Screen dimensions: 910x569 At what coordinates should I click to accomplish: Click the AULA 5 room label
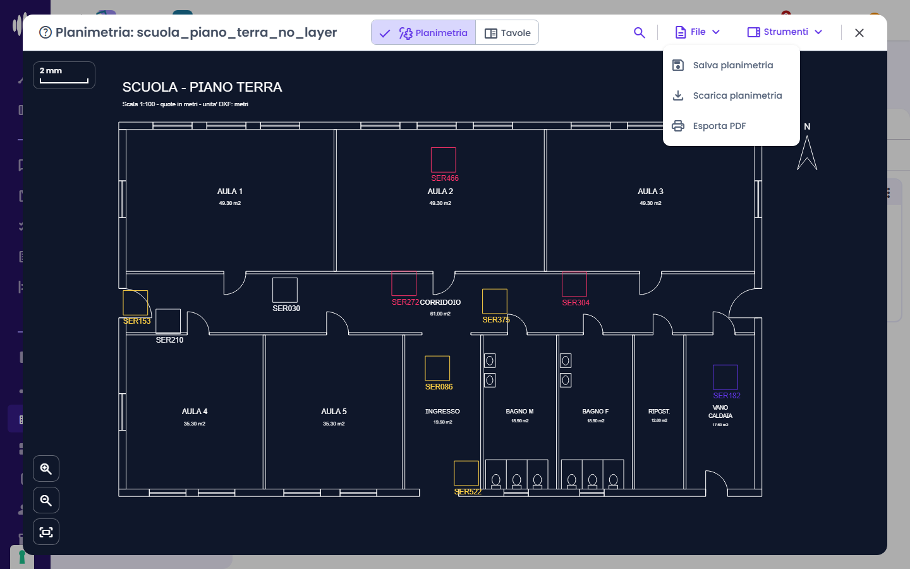pos(334,412)
